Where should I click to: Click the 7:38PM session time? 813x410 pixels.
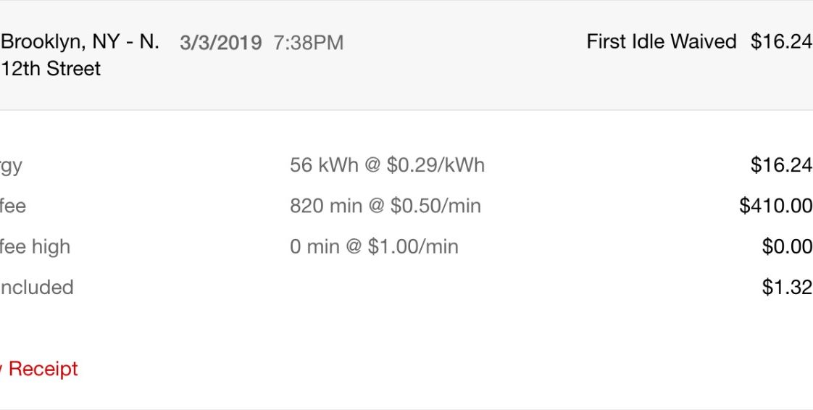tap(309, 43)
